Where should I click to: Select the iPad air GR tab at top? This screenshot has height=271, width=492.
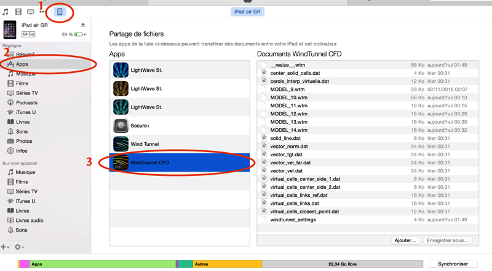(x=247, y=12)
